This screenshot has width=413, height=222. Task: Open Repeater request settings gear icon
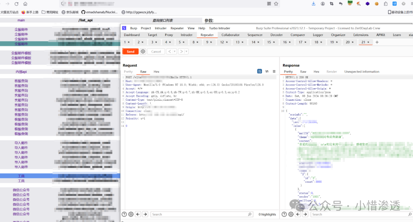pos(143,51)
